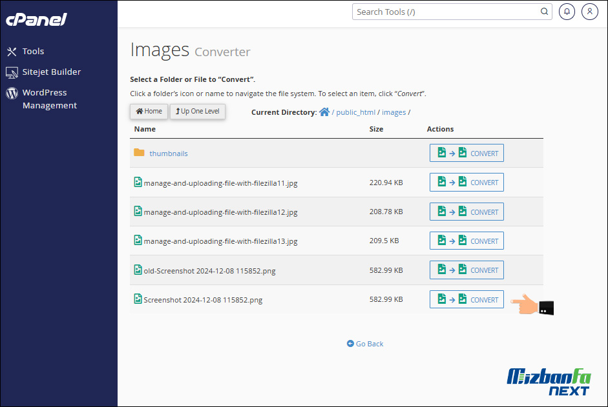The image size is (608, 407).
Task: Open Sitejet Builder in the sidebar
Action: click(52, 72)
